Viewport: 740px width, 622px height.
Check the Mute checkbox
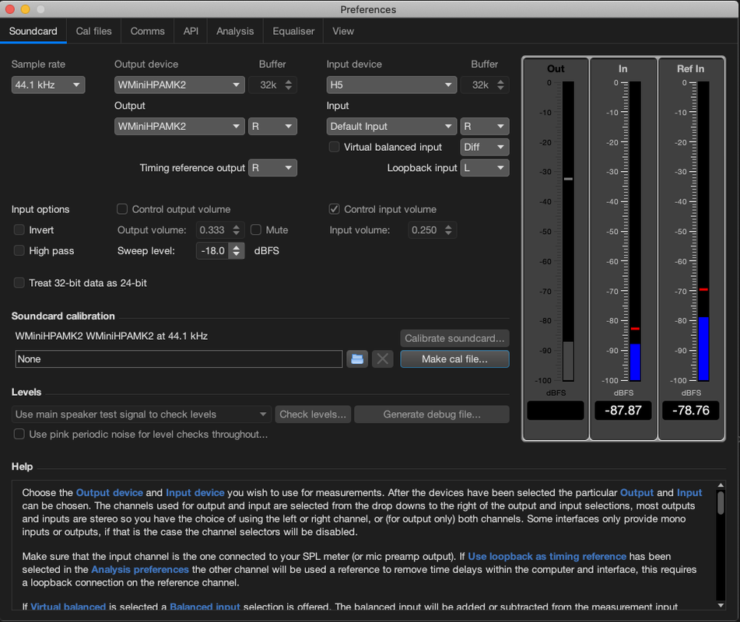pyautogui.click(x=256, y=229)
